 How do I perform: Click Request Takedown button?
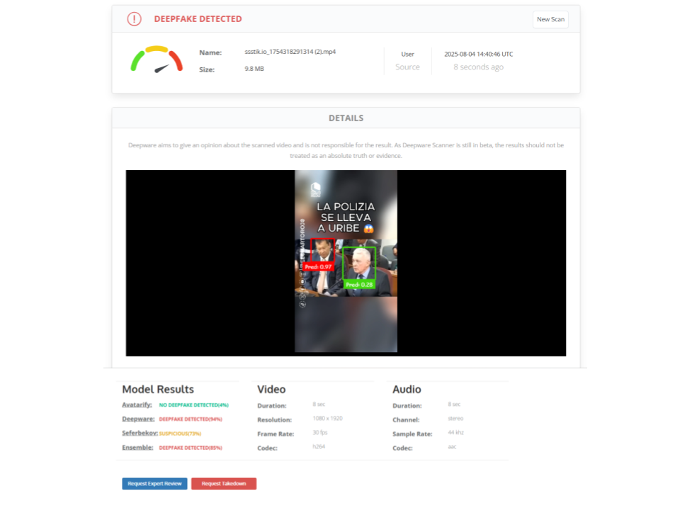click(x=224, y=484)
